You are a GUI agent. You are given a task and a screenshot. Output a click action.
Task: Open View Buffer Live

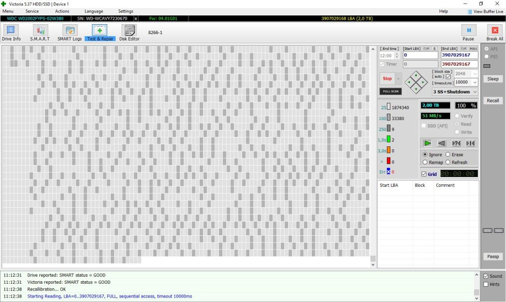point(485,11)
